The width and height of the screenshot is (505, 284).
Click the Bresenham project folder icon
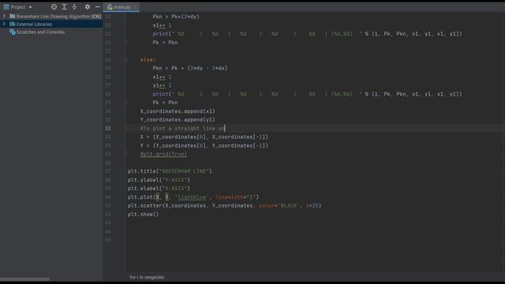13,16
